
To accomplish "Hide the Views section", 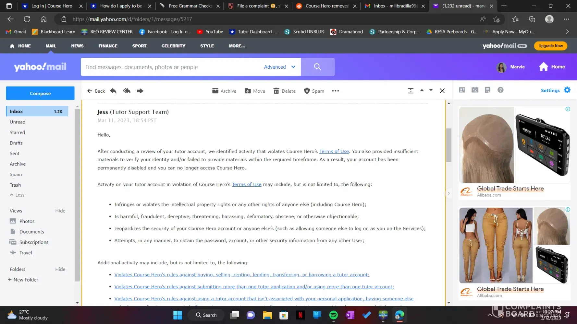I will tap(60, 211).
